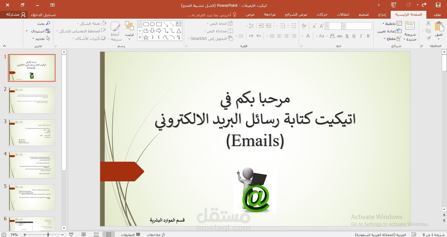Open the File (ملف) tab
Viewport: 447px width, 237px height.
[x=438, y=15]
